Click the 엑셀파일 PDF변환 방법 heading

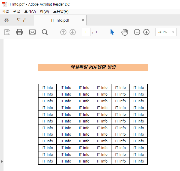coord(93,67)
